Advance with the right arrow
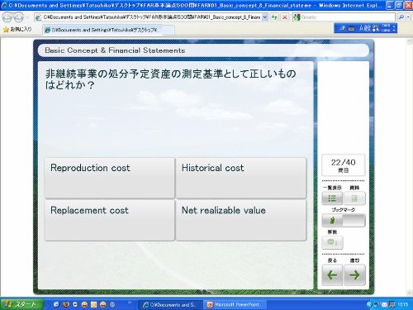The width and height of the screenshot is (413, 310). coord(354,275)
